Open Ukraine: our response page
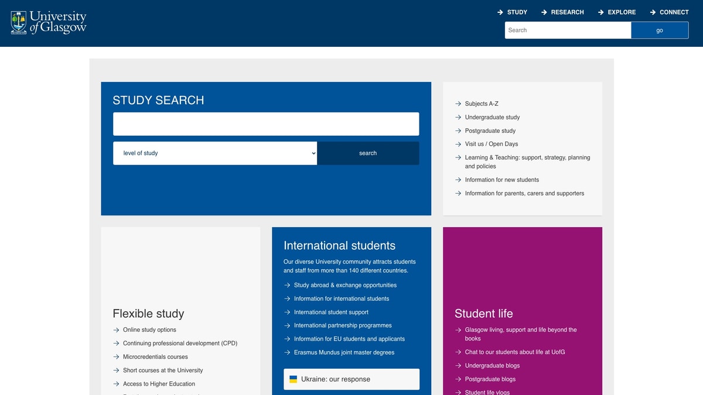 [335, 379]
